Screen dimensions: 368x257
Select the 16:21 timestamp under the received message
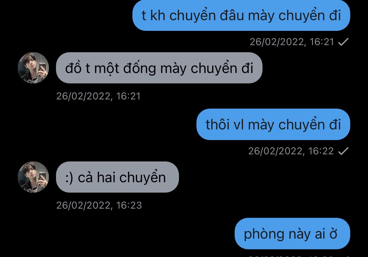98,96
